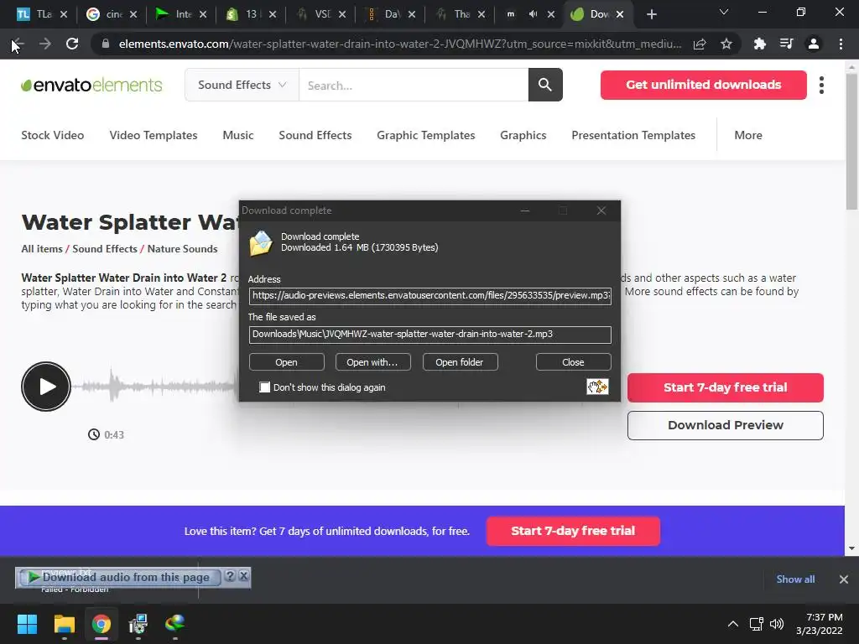Click Start 7-day free trial beside player
This screenshot has height=644, width=859.
tap(726, 387)
